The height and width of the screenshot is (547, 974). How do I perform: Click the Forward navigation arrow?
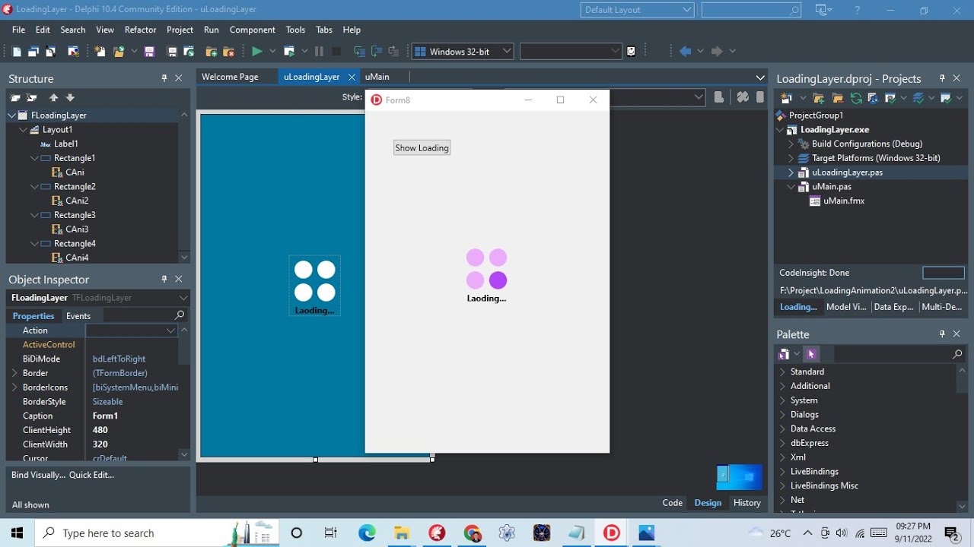(x=717, y=51)
